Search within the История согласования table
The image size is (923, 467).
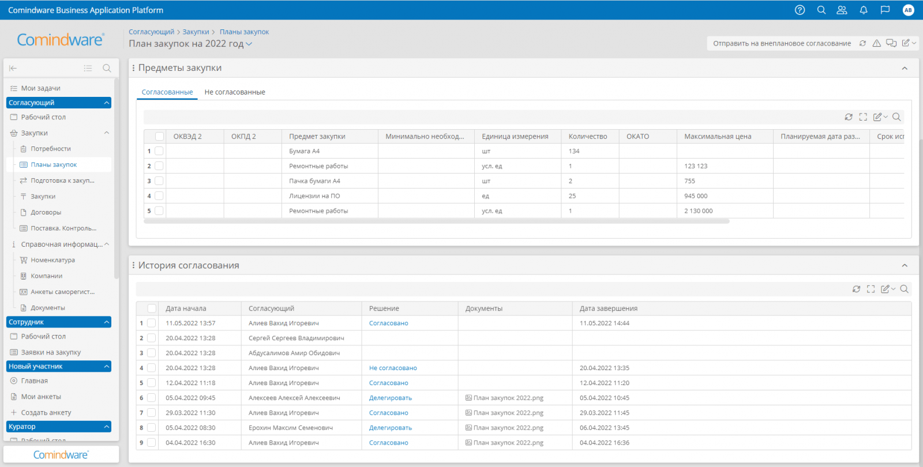pyautogui.click(x=904, y=289)
